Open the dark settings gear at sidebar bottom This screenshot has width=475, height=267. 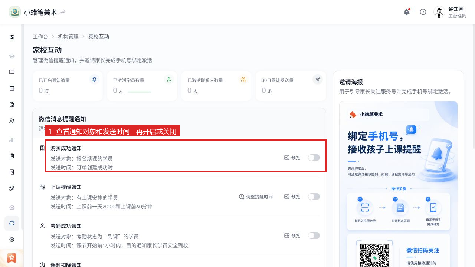(12, 240)
